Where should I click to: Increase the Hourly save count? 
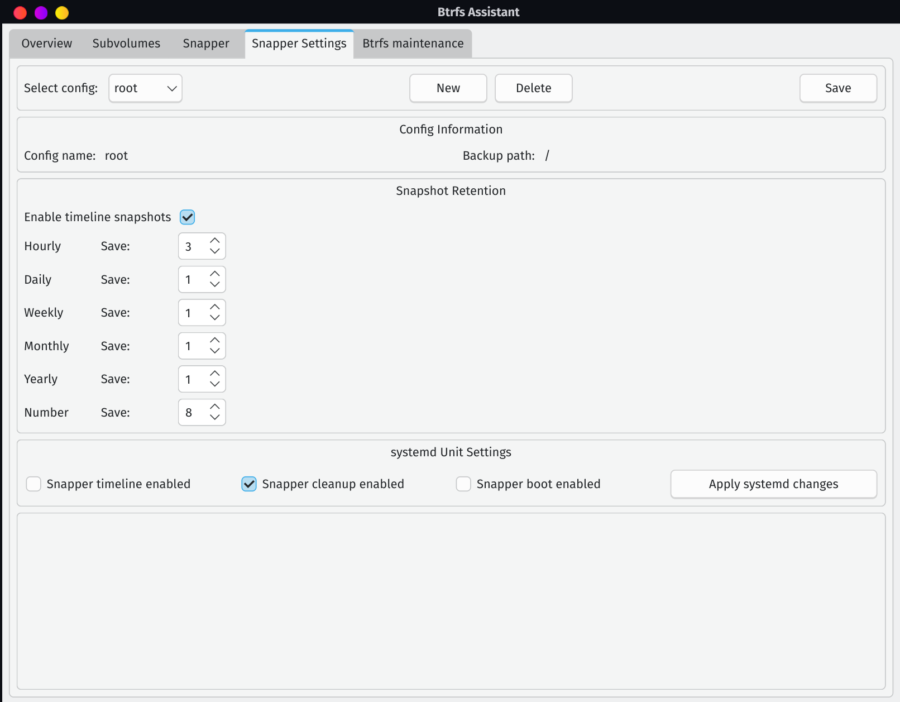[x=215, y=241]
